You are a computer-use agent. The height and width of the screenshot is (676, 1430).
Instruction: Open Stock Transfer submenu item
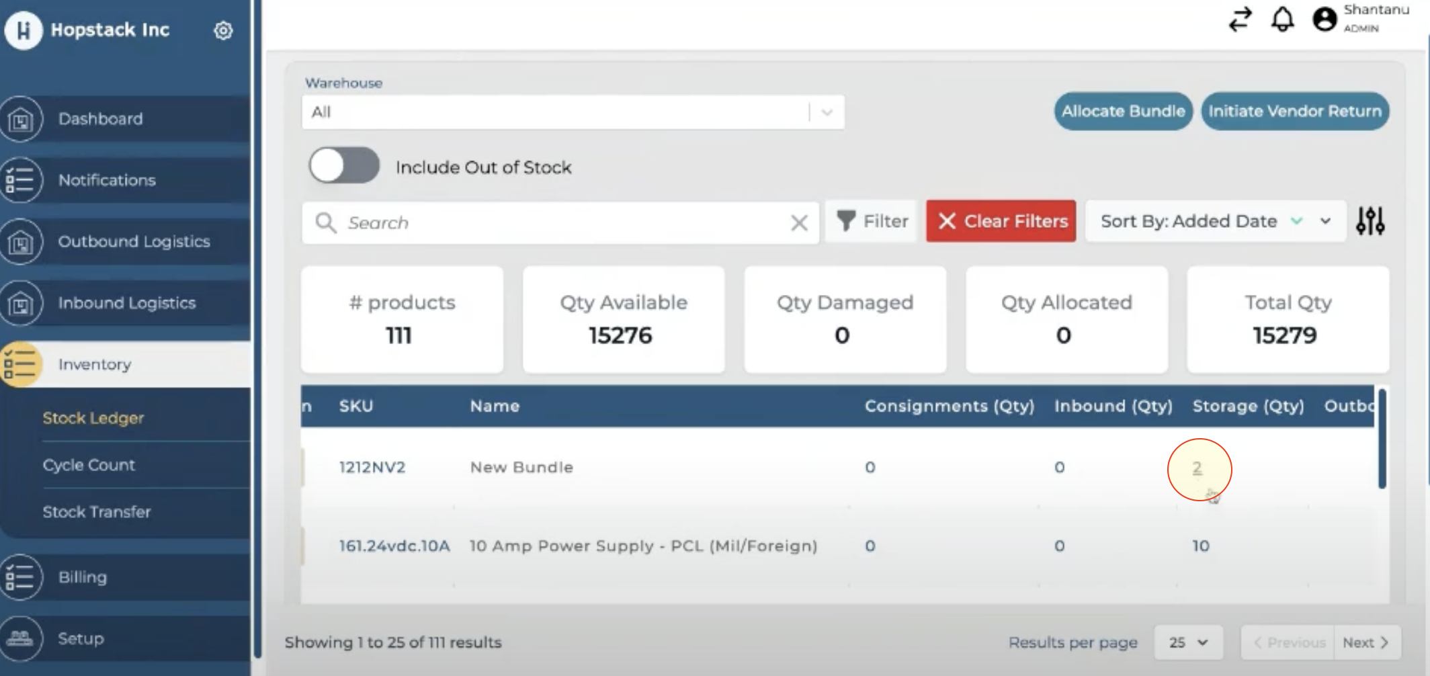(x=97, y=512)
